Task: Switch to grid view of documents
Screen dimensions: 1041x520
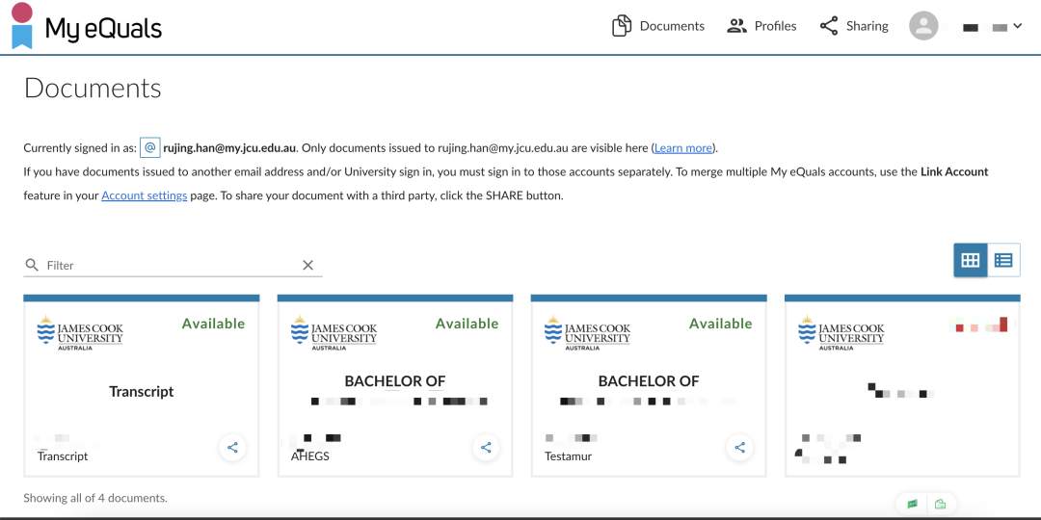Action: 971,260
